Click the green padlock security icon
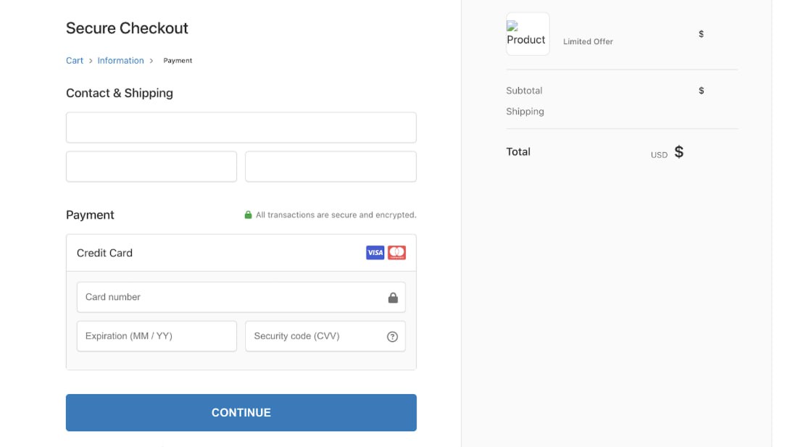Screen dimensions: 811x447 click(249, 214)
